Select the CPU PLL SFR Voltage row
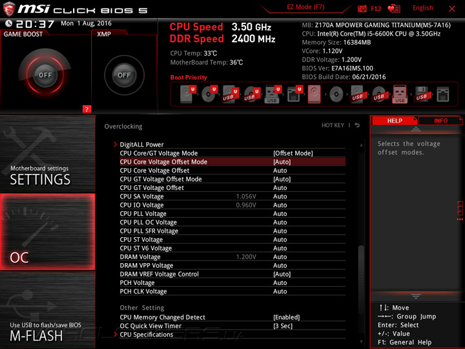This screenshot has width=465, height=349. tap(232, 231)
